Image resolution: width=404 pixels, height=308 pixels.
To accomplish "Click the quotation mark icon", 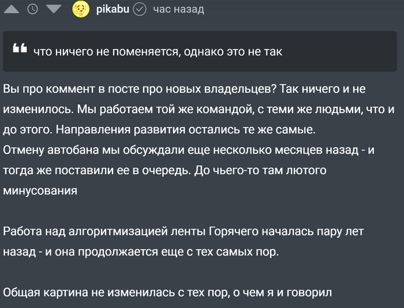I will [x=20, y=50].
